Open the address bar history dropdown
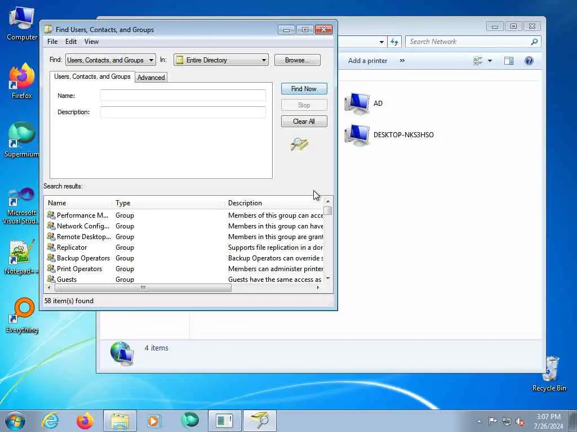 tap(381, 42)
